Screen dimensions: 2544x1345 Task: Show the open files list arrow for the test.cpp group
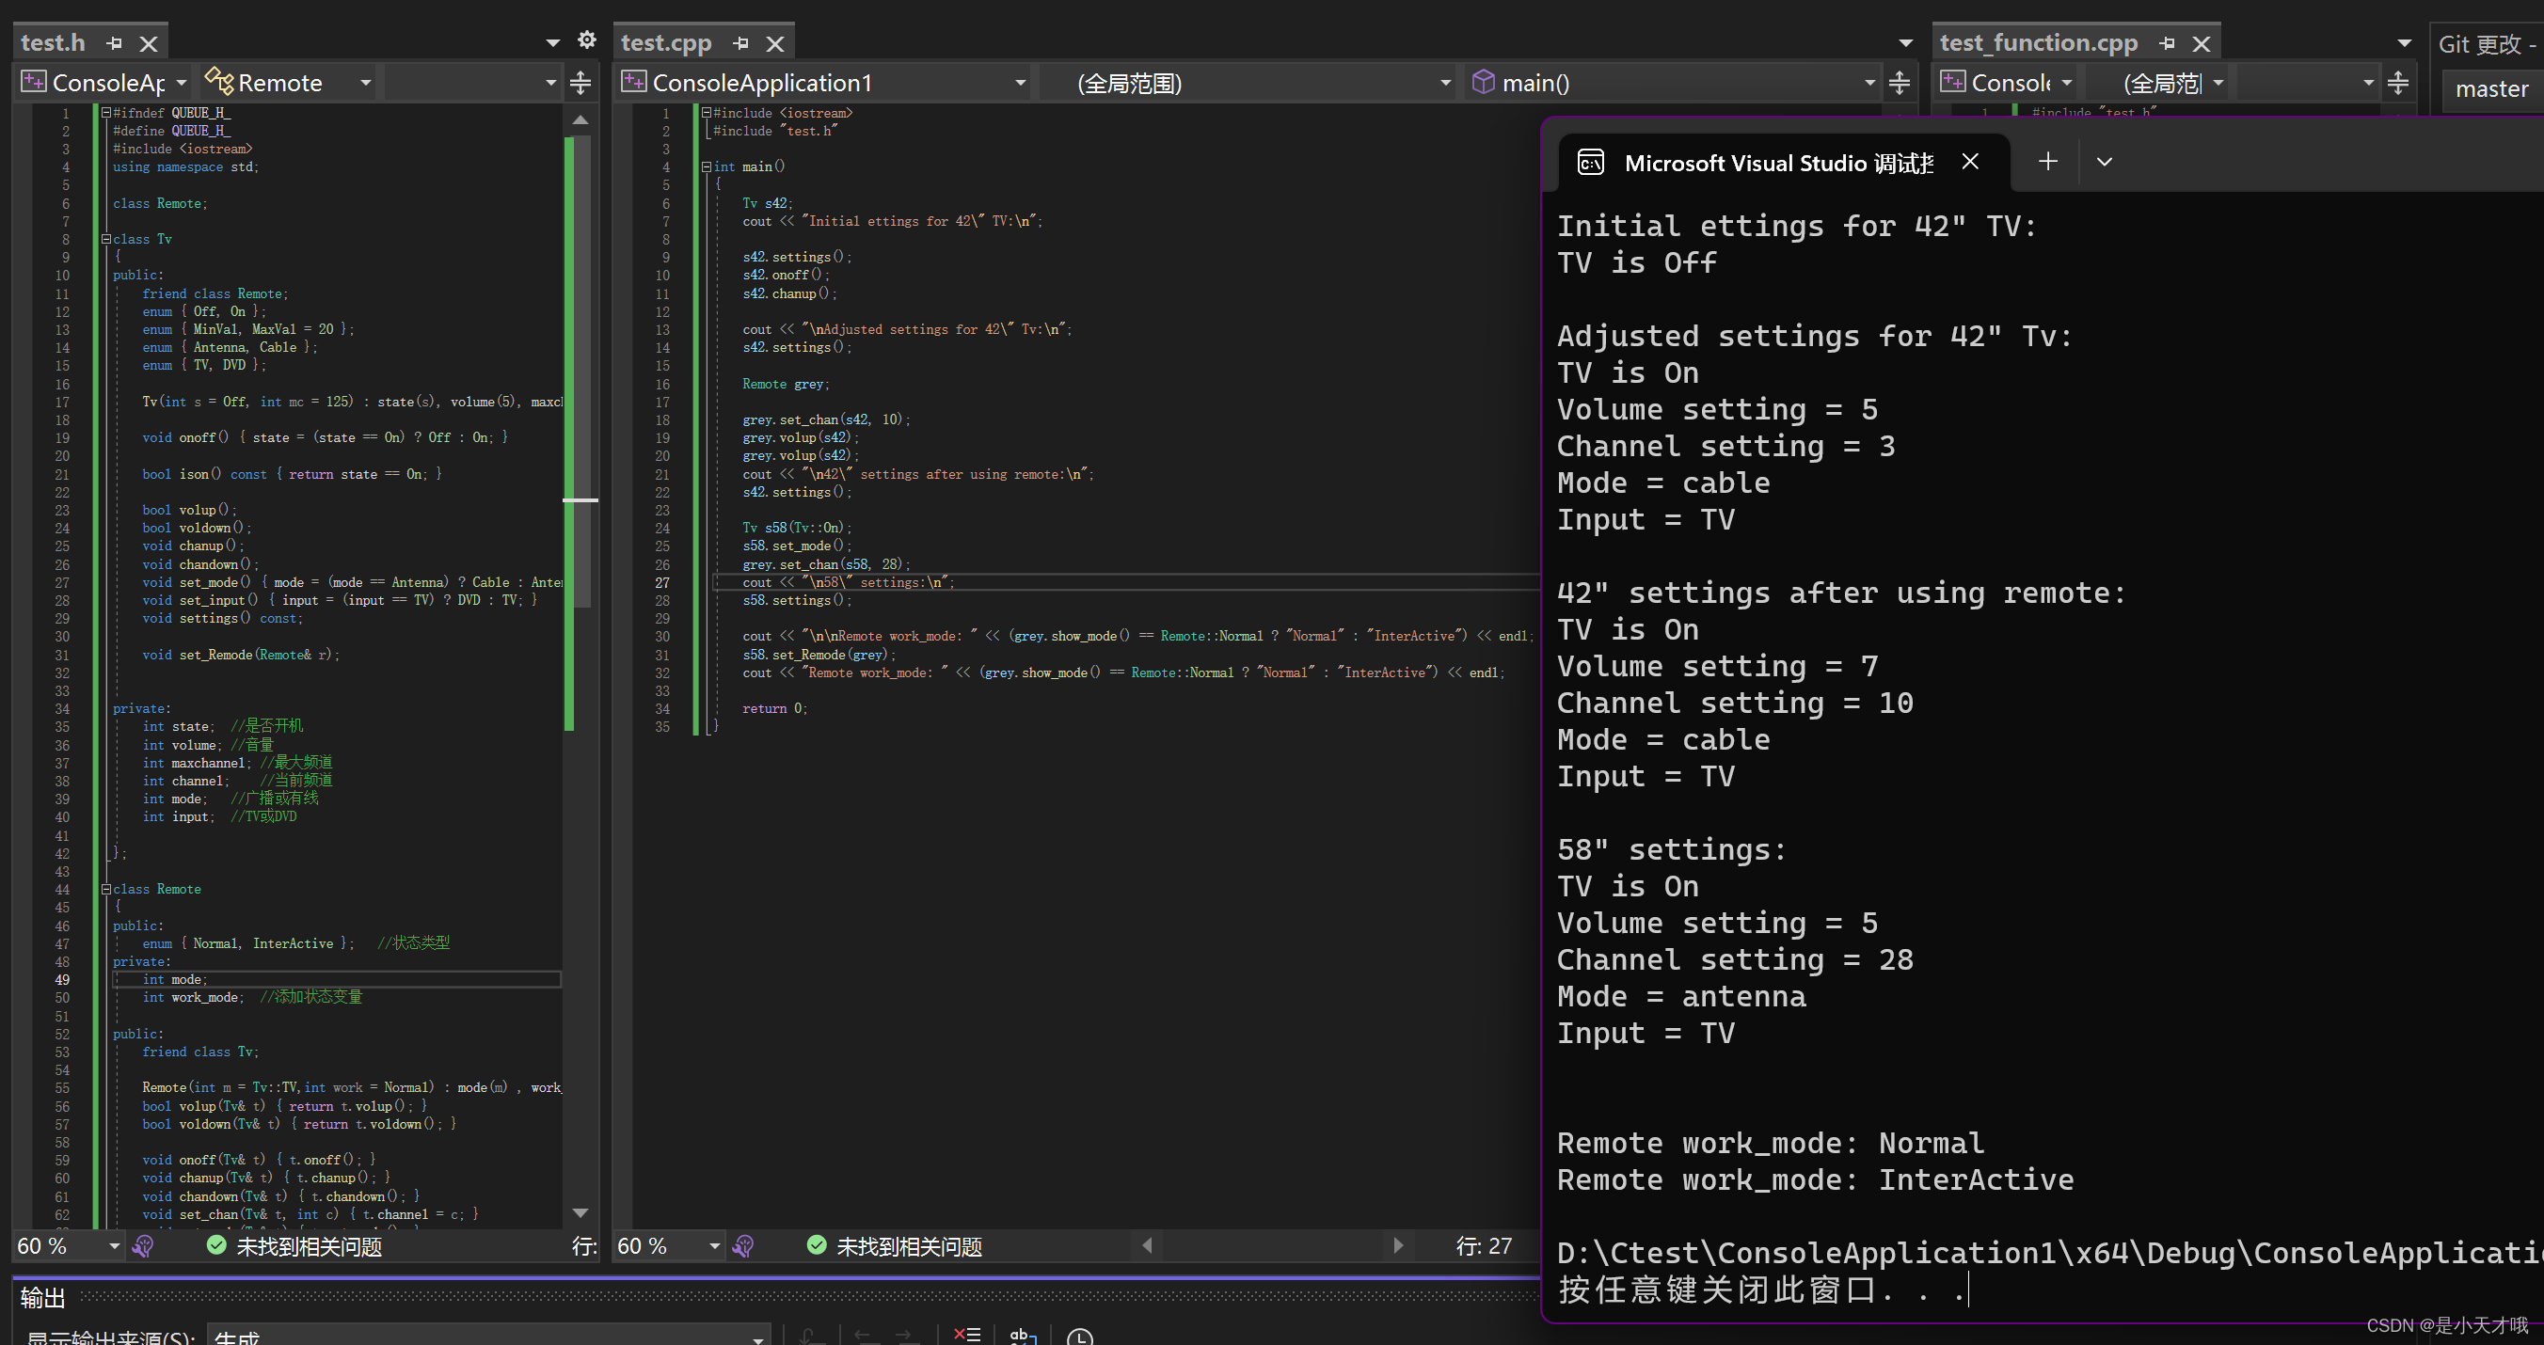1906,42
